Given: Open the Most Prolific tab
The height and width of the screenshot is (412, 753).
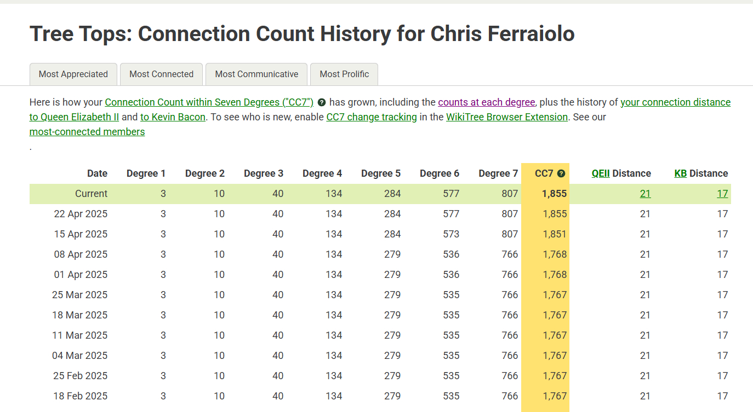Looking at the screenshot, I should (344, 74).
